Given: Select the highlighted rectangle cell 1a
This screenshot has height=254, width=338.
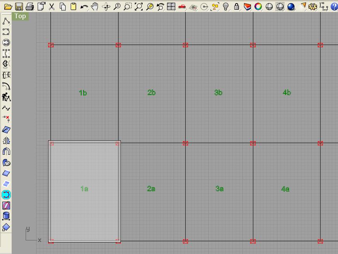Looking at the screenshot, I should (x=85, y=192).
